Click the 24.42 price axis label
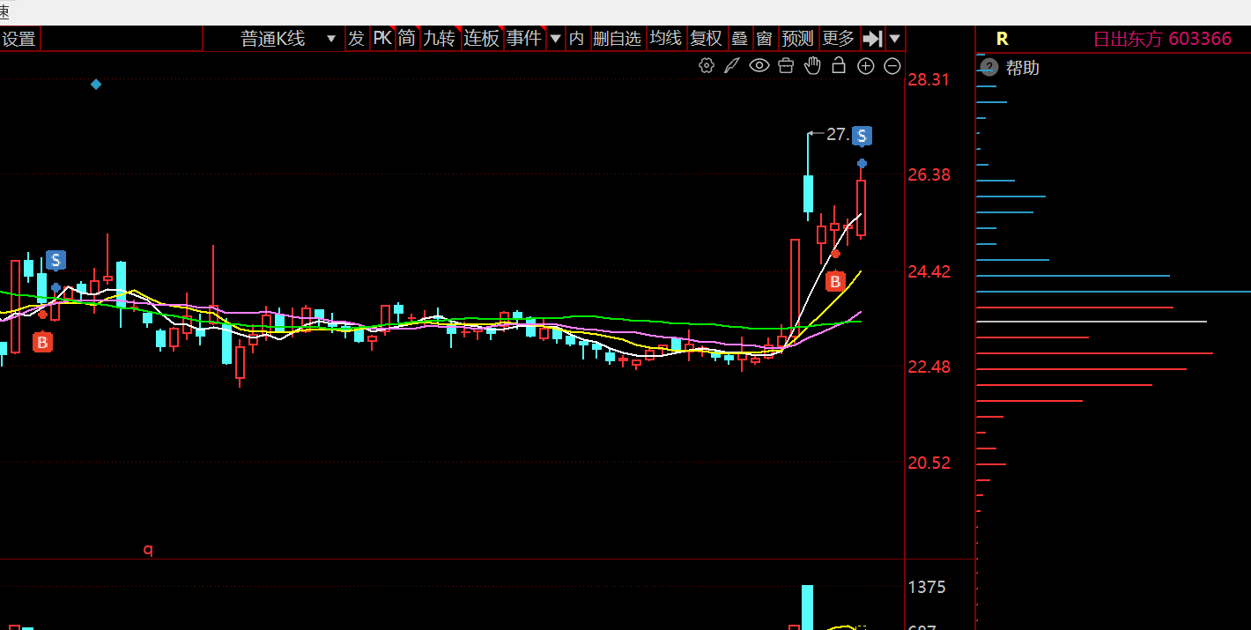The image size is (1251, 630). click(x=929, y=271)
